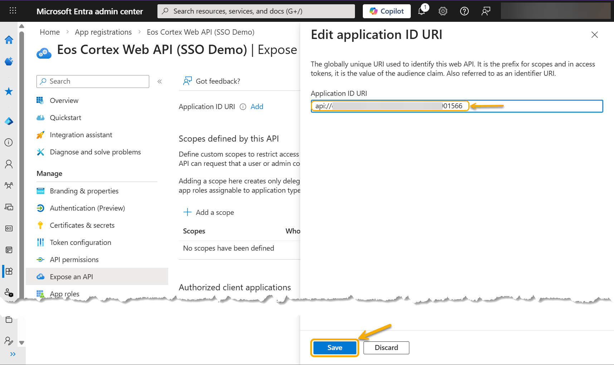This screenshot has height=365, width=614.
Task: Click App registrations breadcrumb
Action: click(103, 32)
